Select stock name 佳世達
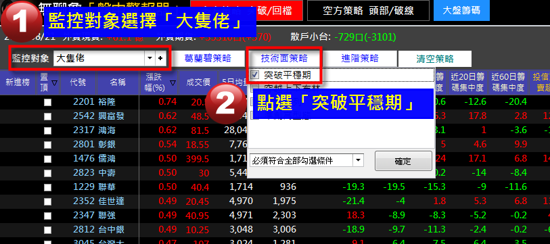 tap(111, 201)
